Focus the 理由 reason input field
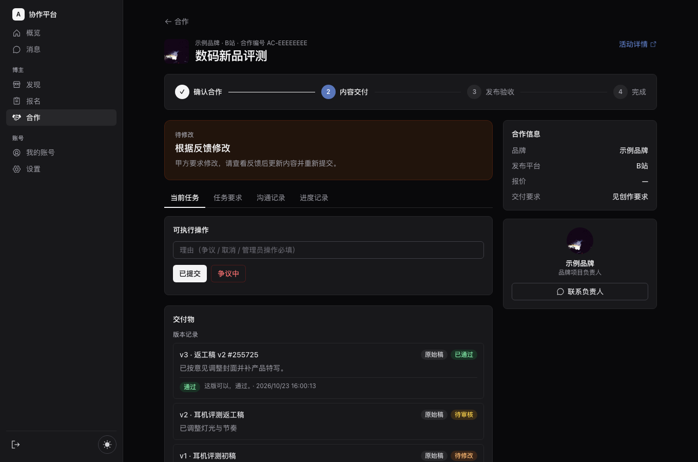Screen dimensions: 698x462 pyautogui.click(x=328, y=250)
